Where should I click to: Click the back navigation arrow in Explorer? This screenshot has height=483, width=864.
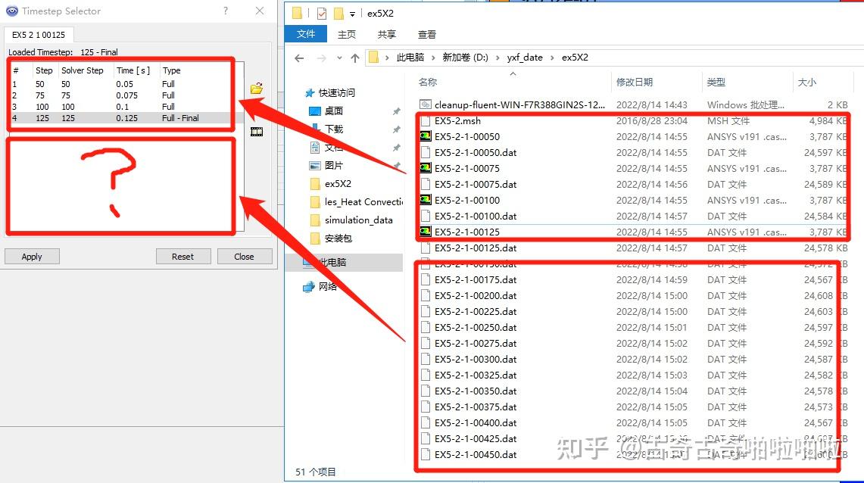tap(298, 57)
